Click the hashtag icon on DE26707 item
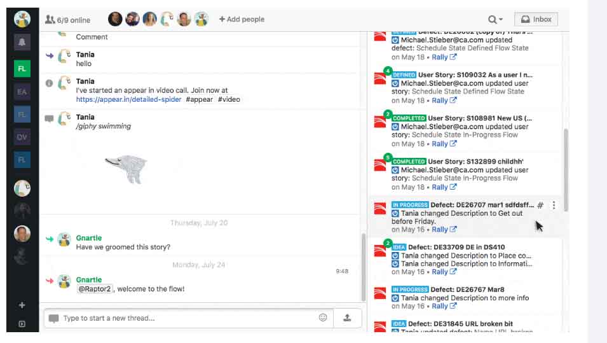Image resolution: width=607 pixels, height=343 pixels. [x=540, y=205]
